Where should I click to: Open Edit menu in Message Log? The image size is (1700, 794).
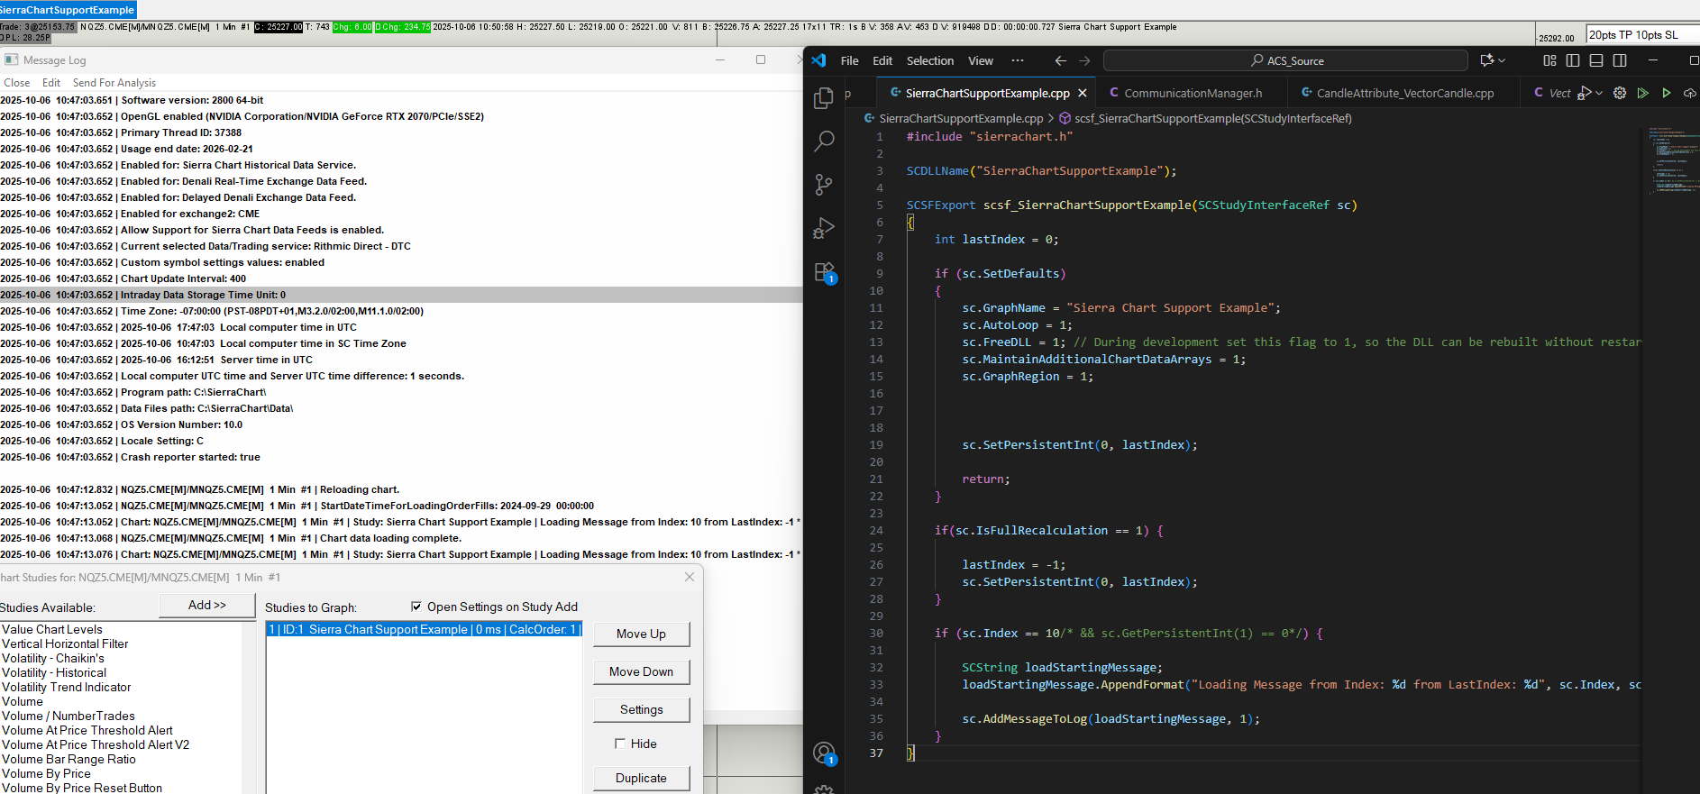51,83
